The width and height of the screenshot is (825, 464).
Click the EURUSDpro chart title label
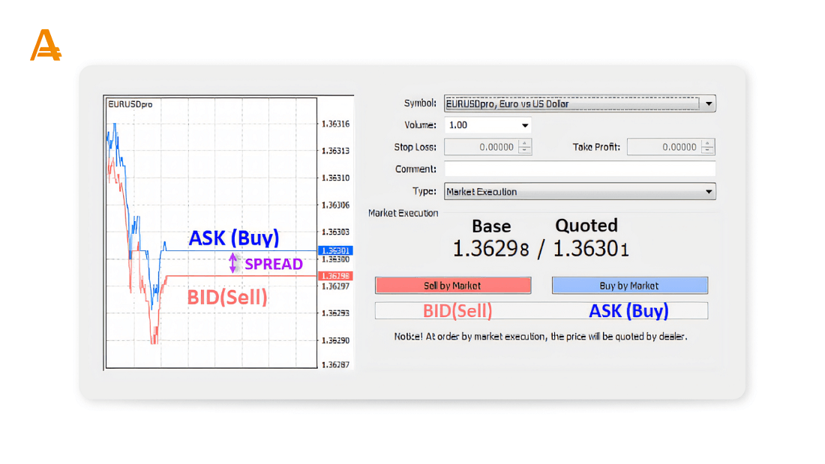tap(130, 104)
